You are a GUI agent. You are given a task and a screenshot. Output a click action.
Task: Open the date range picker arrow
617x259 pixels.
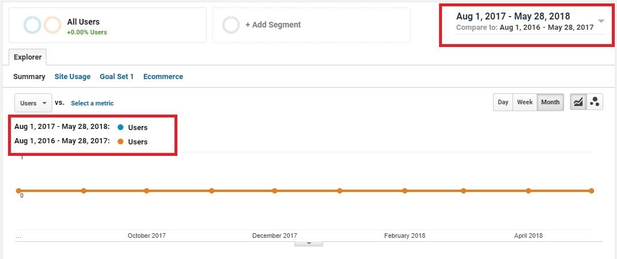tap(601, 21)
